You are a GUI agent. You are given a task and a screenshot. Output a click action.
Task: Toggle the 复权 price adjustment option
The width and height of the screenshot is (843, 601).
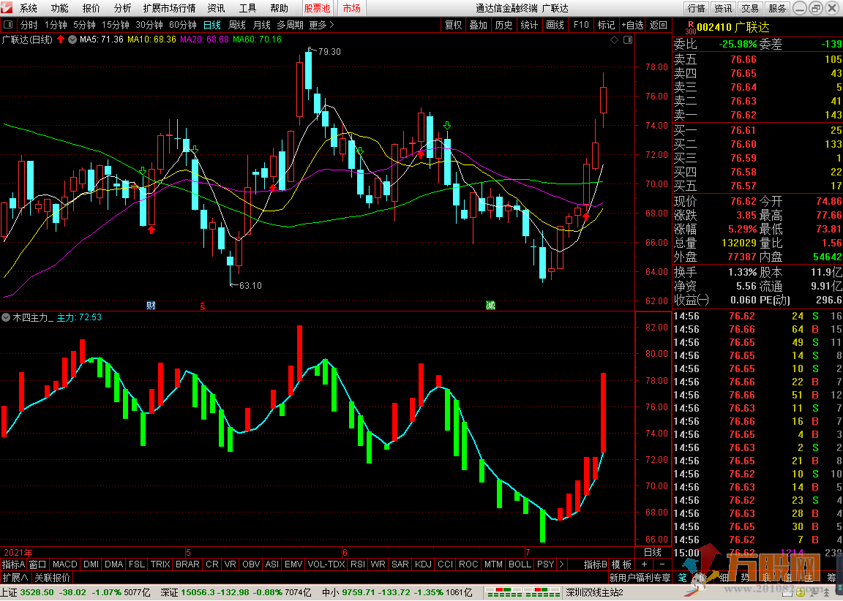[x=454, y=25]
